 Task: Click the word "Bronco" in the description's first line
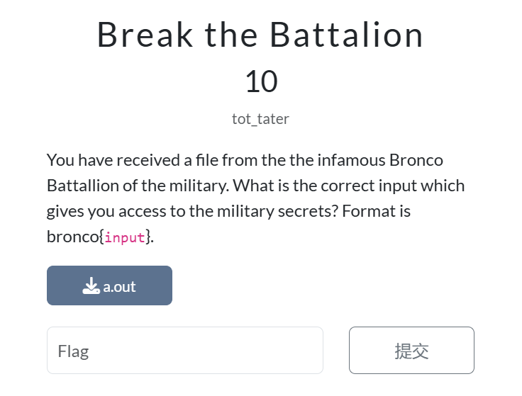(418, 160)
